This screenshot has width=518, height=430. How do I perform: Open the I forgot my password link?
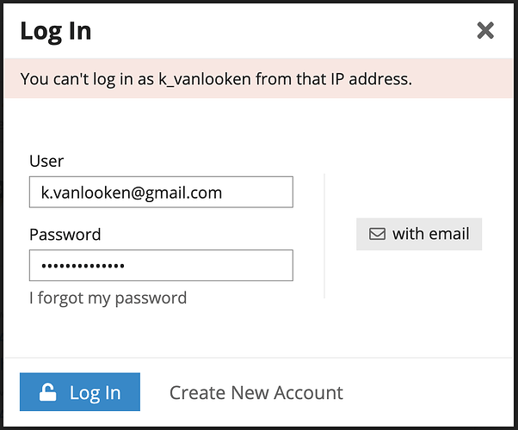pos(108,298)
